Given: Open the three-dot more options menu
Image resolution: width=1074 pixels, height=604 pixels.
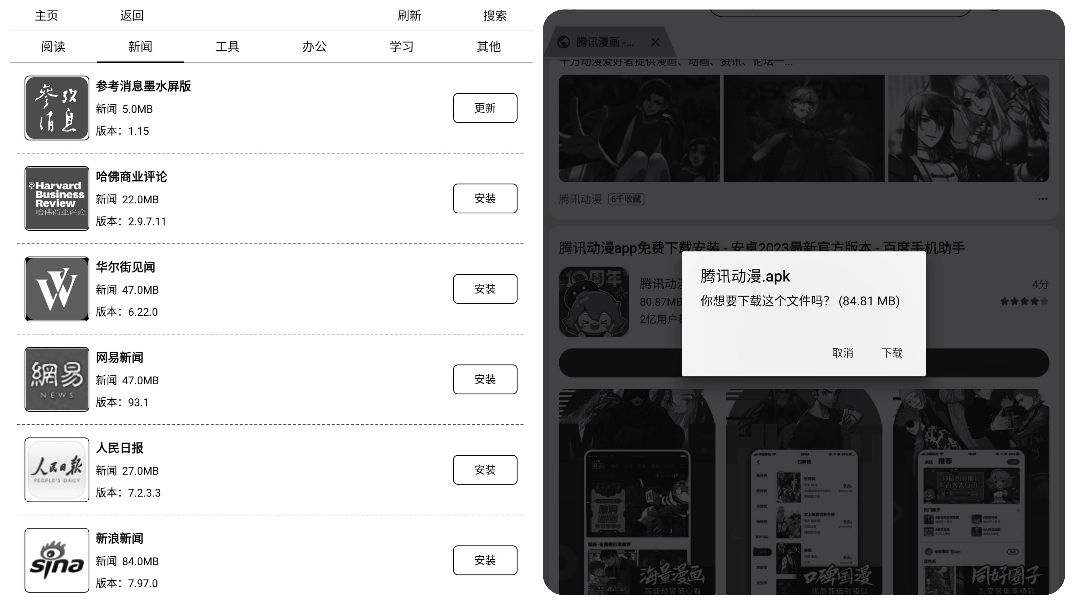Looking at the screenshot, I should pyautogui.click(x=1043, y=199).
